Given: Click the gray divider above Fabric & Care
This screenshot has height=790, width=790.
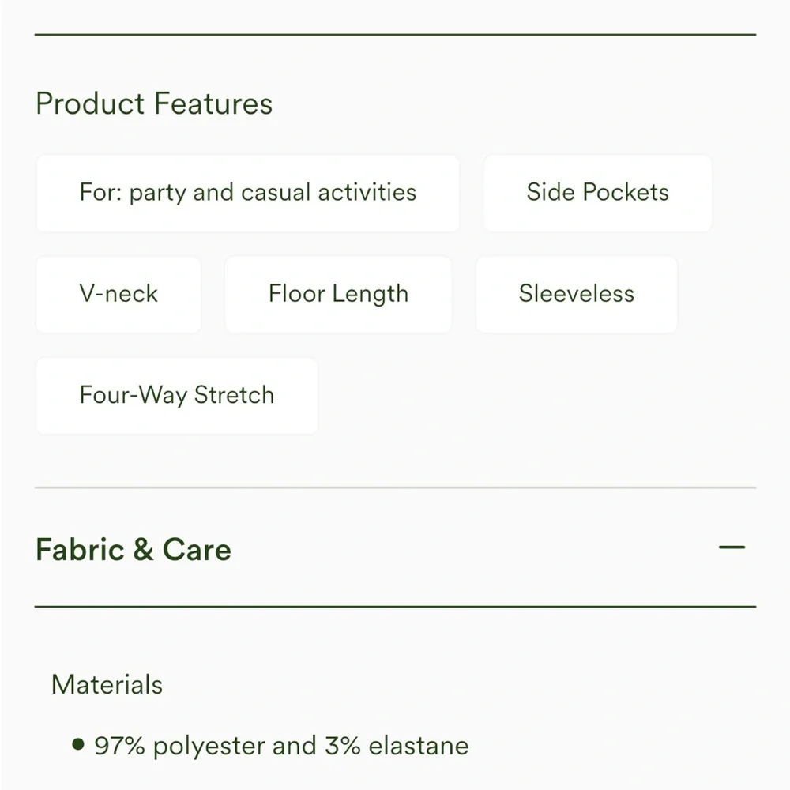Looking at the screenshot, I should point(395,487).
